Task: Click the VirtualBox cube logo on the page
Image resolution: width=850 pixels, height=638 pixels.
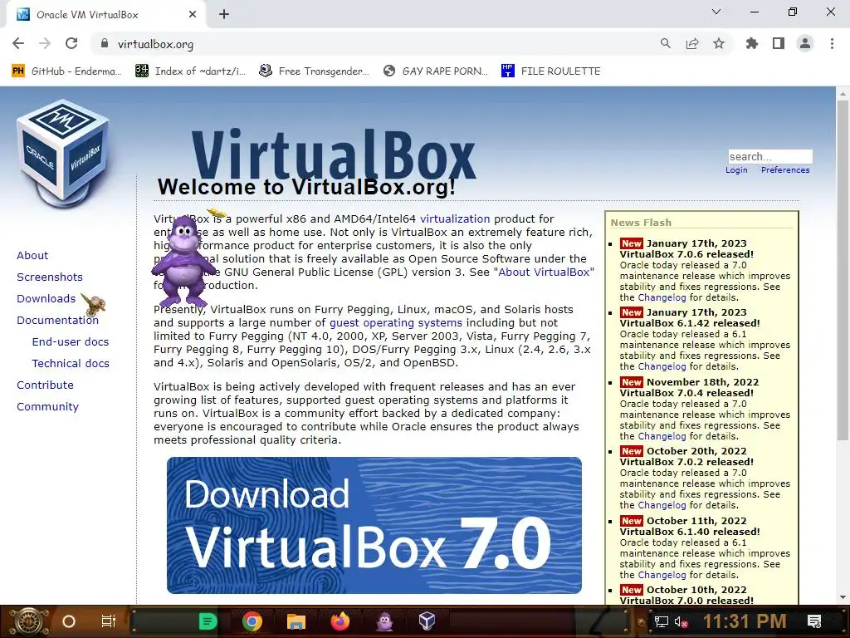Action: pos(63,152)
